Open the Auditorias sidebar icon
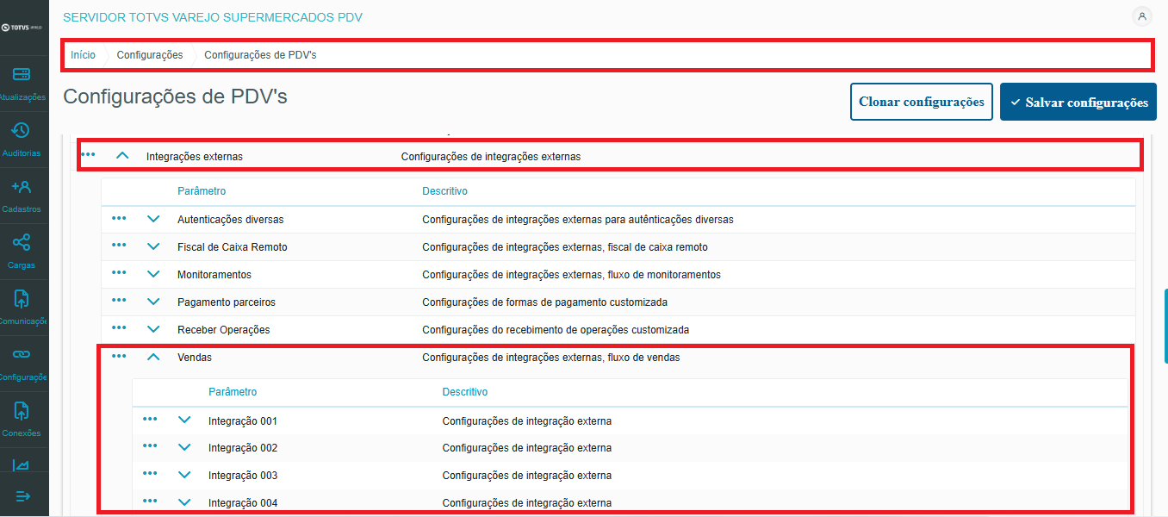1168x517 pixels. pyautogui.click(x=22, y=131)
